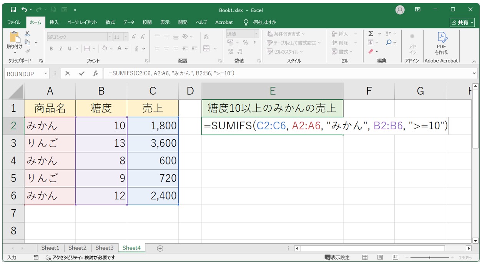
Task: Click the Find & Select magnifier icon
Action: pyautogui.click(x=389, y=42)
